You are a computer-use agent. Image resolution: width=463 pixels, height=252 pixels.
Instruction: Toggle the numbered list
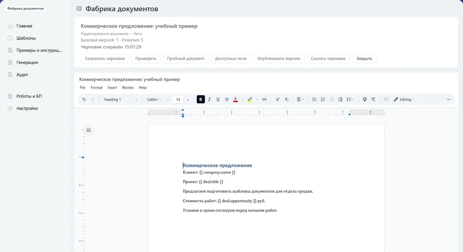(x=323, y=99)
